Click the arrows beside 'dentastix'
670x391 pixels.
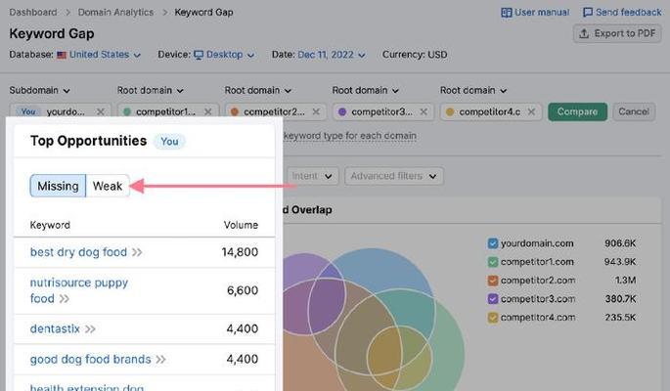[x=90, y=329]
